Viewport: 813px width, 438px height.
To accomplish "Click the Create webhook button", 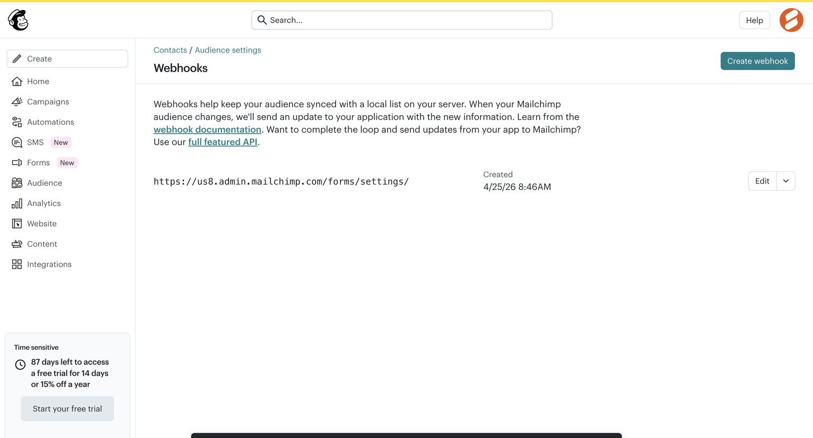I will [x=757, y=61].
